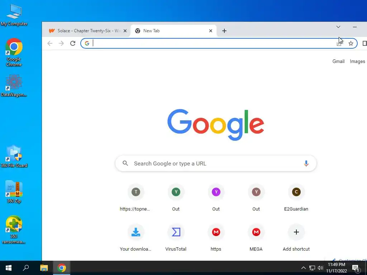This screenshot has width=367, height=275.
Task: Open the side panel icon
Action: pos(364,43)
